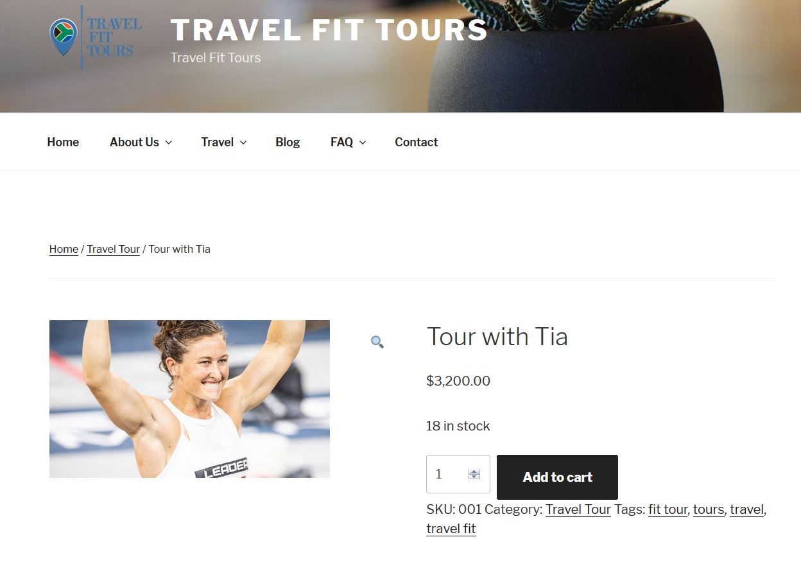Expand the FAQ submenu chevron

point(363,142)
